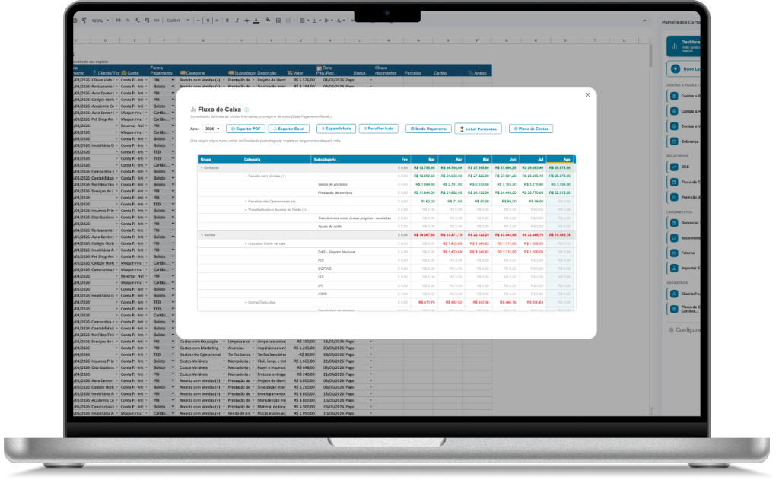Collapse the Entradas group row
The image size is (779, 480).
pyautogui.click(x=202, y=168)
